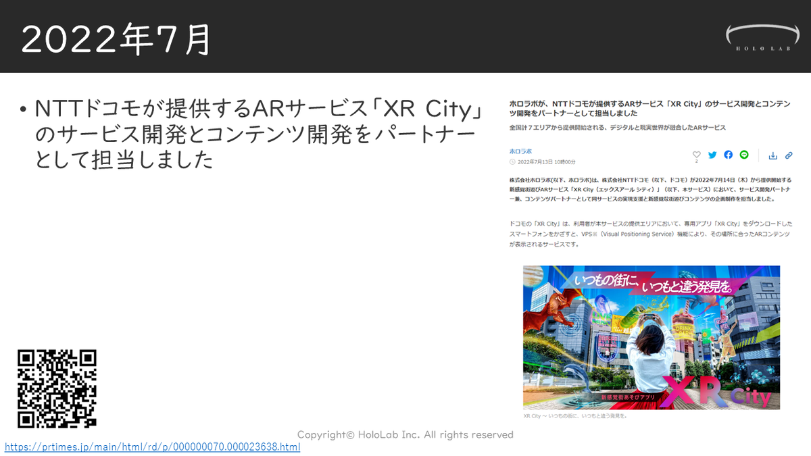Click the paragraph beginning "株式会社ホロラボ(以下、ホロラボ)は"
Viewport: 811px width, 456px height.
tap(652, 190)
